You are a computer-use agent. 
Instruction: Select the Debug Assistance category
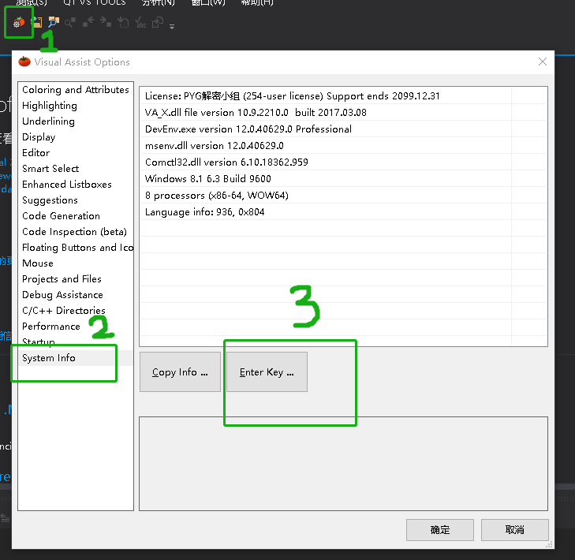coord(76,295)
